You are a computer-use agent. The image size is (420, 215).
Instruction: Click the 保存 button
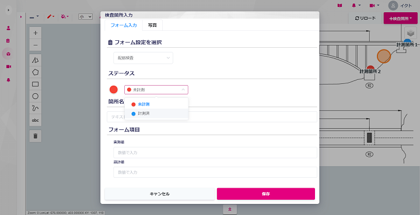pos(266,194)
